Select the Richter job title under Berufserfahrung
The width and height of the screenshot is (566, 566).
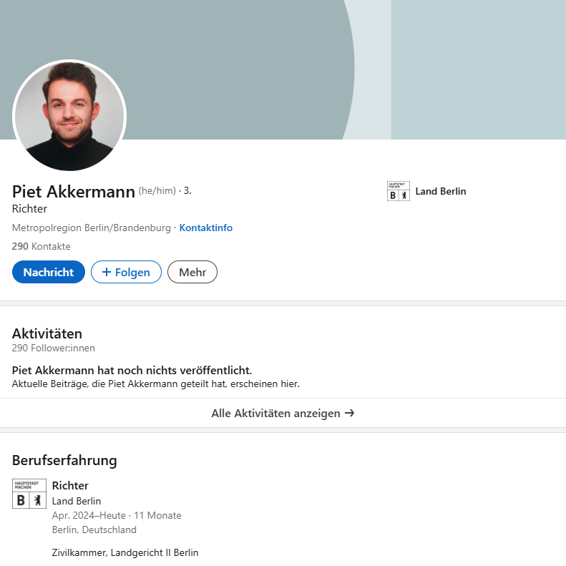(x=70, y=485)
